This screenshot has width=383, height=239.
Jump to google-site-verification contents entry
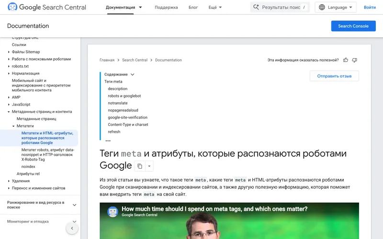pos(127,117)
